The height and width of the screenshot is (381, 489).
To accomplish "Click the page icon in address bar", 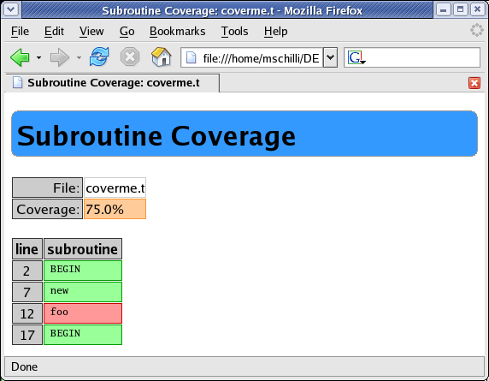I will (191, 57).
